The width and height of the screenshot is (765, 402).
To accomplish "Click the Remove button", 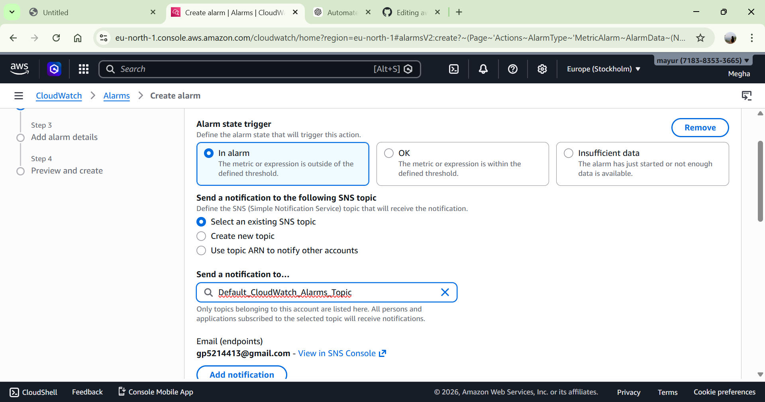I will 700,128.
